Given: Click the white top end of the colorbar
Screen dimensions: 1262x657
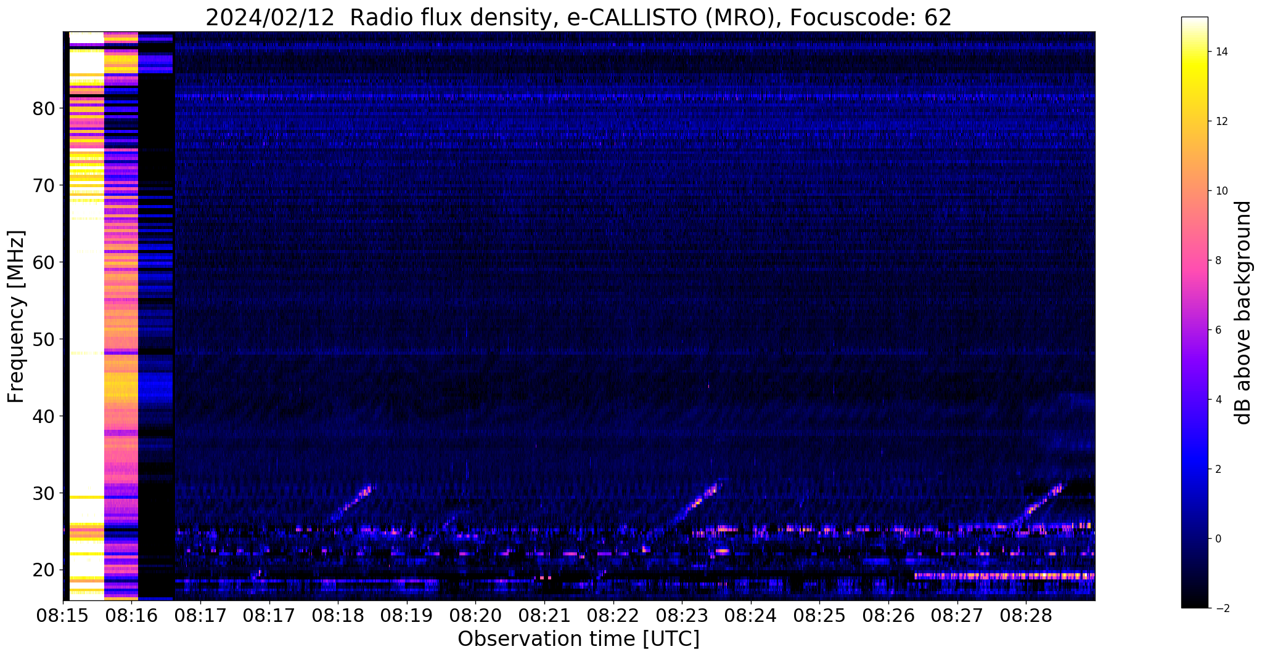Looking at the screenshot, I should [1194, 22].
